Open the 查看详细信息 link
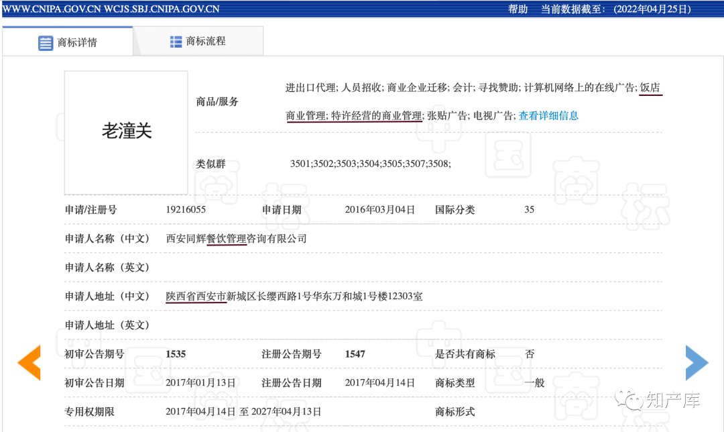Viewport: 724px width, 432px height. coord(548,115)
